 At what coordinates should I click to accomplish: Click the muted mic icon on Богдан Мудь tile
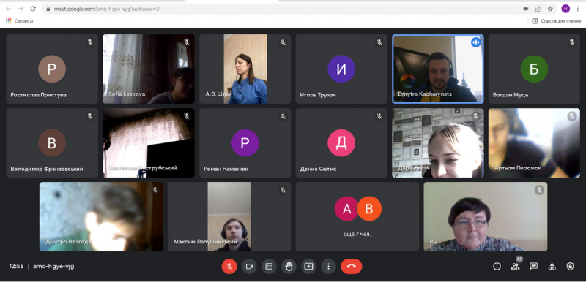[x=572, y=42]
